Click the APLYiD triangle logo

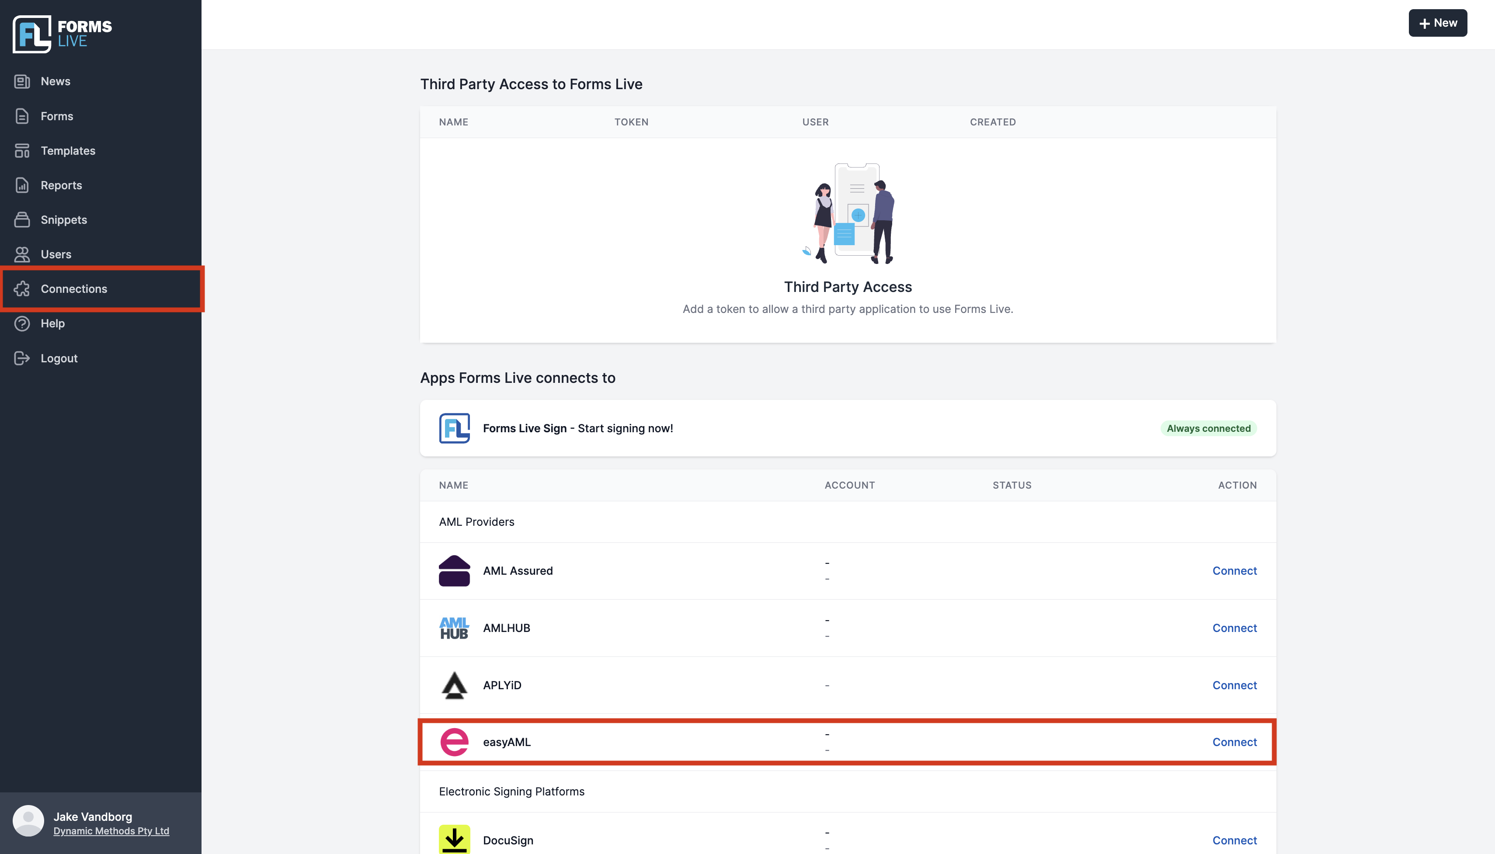(455, 685)
